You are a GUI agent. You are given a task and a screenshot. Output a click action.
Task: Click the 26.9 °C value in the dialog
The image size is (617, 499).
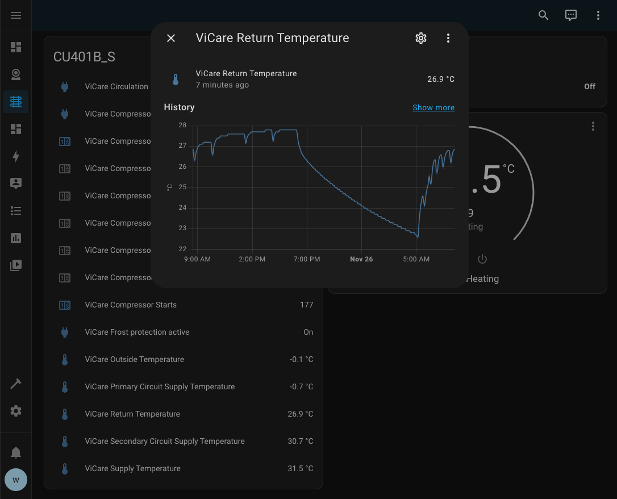click(x=441, y=79)
